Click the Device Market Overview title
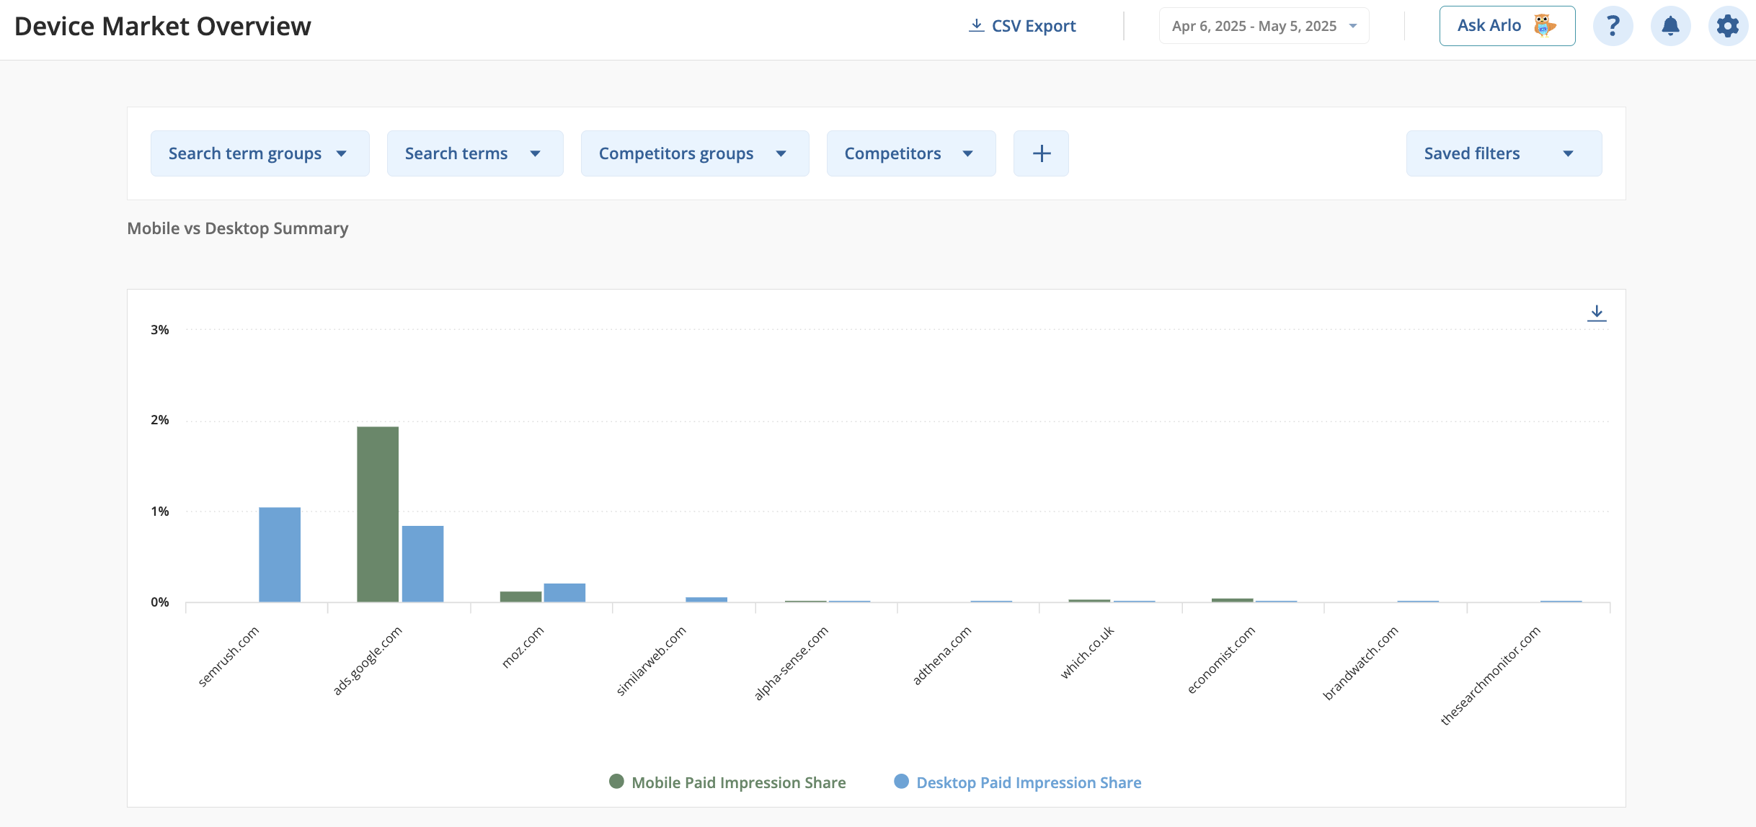The width and height of the screenshot is (1756, 827). pos(163,26)
